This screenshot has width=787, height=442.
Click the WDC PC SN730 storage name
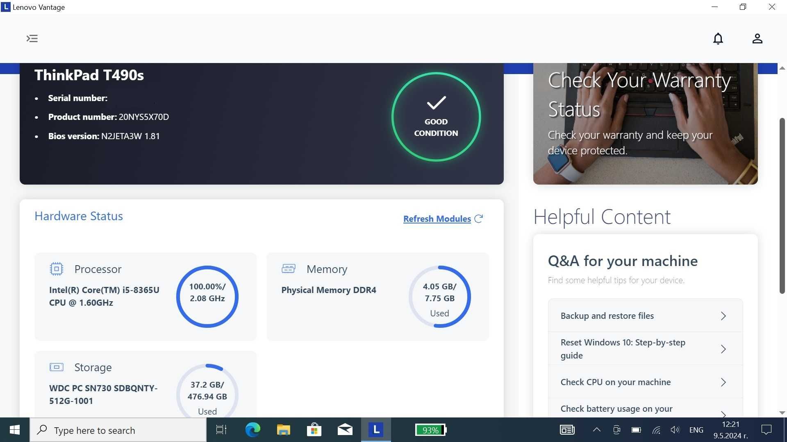tap(103, 395)
